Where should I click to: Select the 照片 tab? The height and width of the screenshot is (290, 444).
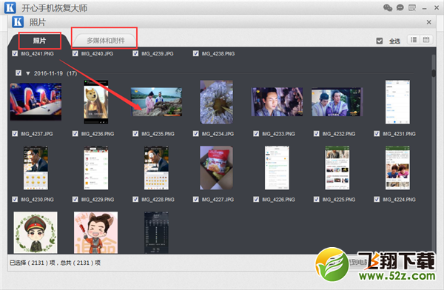point(39,41)
